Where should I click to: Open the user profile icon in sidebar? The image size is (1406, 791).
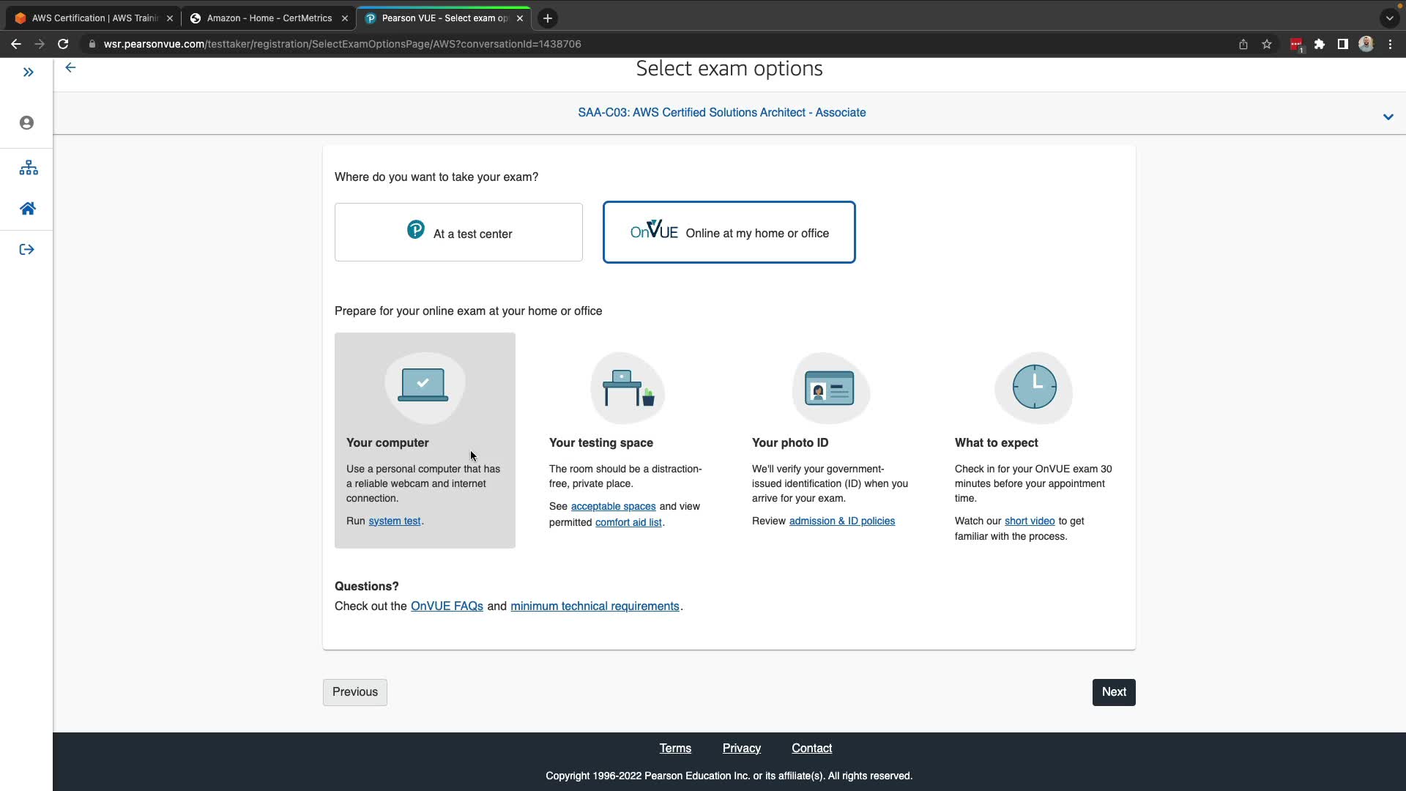coord(27,122)
